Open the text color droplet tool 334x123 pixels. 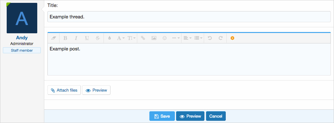pos(110,38)
